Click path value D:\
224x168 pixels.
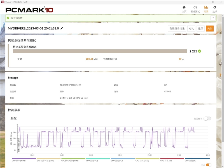coord(165,85)
